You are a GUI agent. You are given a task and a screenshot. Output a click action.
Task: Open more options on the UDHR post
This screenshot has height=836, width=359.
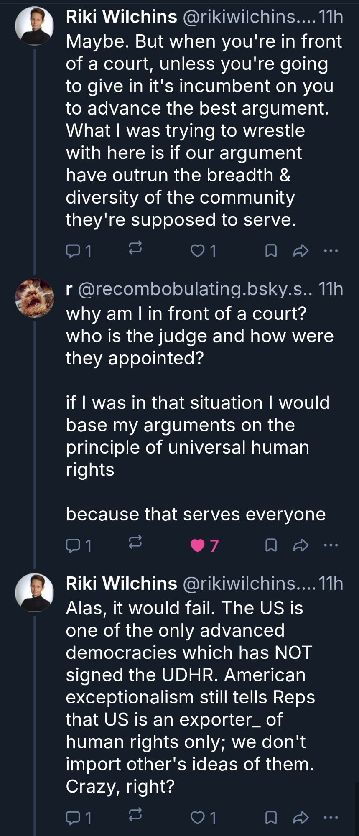tap(331, 818)
